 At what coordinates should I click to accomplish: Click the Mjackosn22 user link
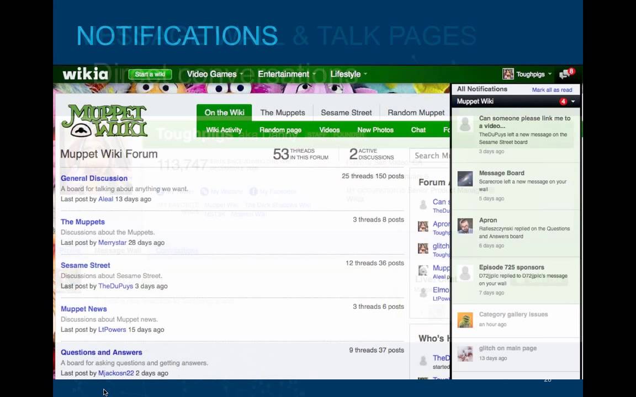click(116, 373)
